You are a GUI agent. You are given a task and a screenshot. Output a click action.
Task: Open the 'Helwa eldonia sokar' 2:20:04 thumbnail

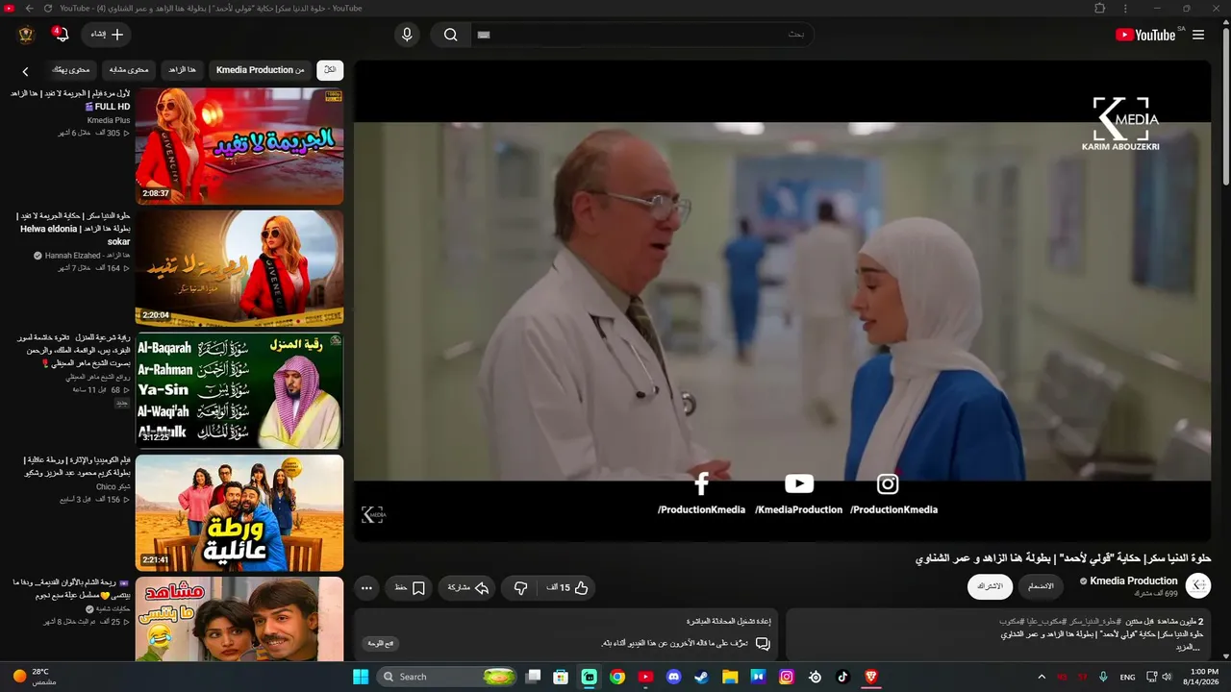[239, 268]
